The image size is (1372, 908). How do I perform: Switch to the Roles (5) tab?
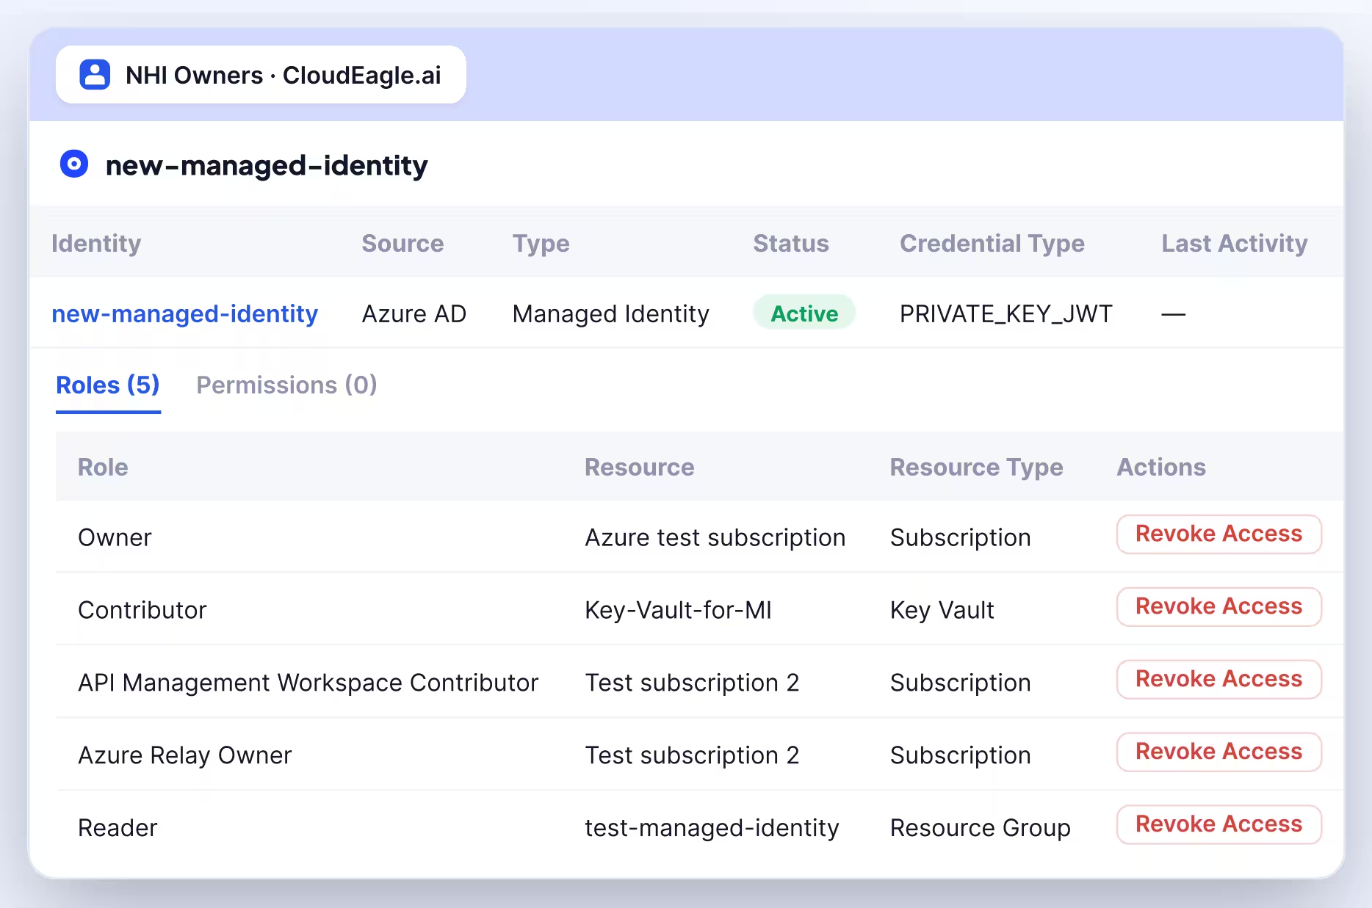pyautogui.click(x=108, y=385)
